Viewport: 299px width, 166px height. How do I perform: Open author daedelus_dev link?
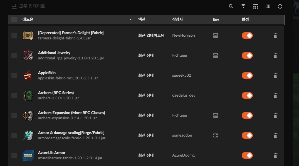click(x=184, y=95)
